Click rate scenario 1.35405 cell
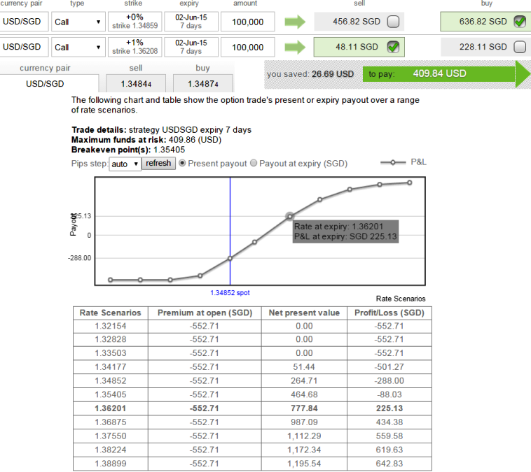531x472 pixels. pos(111,394)
